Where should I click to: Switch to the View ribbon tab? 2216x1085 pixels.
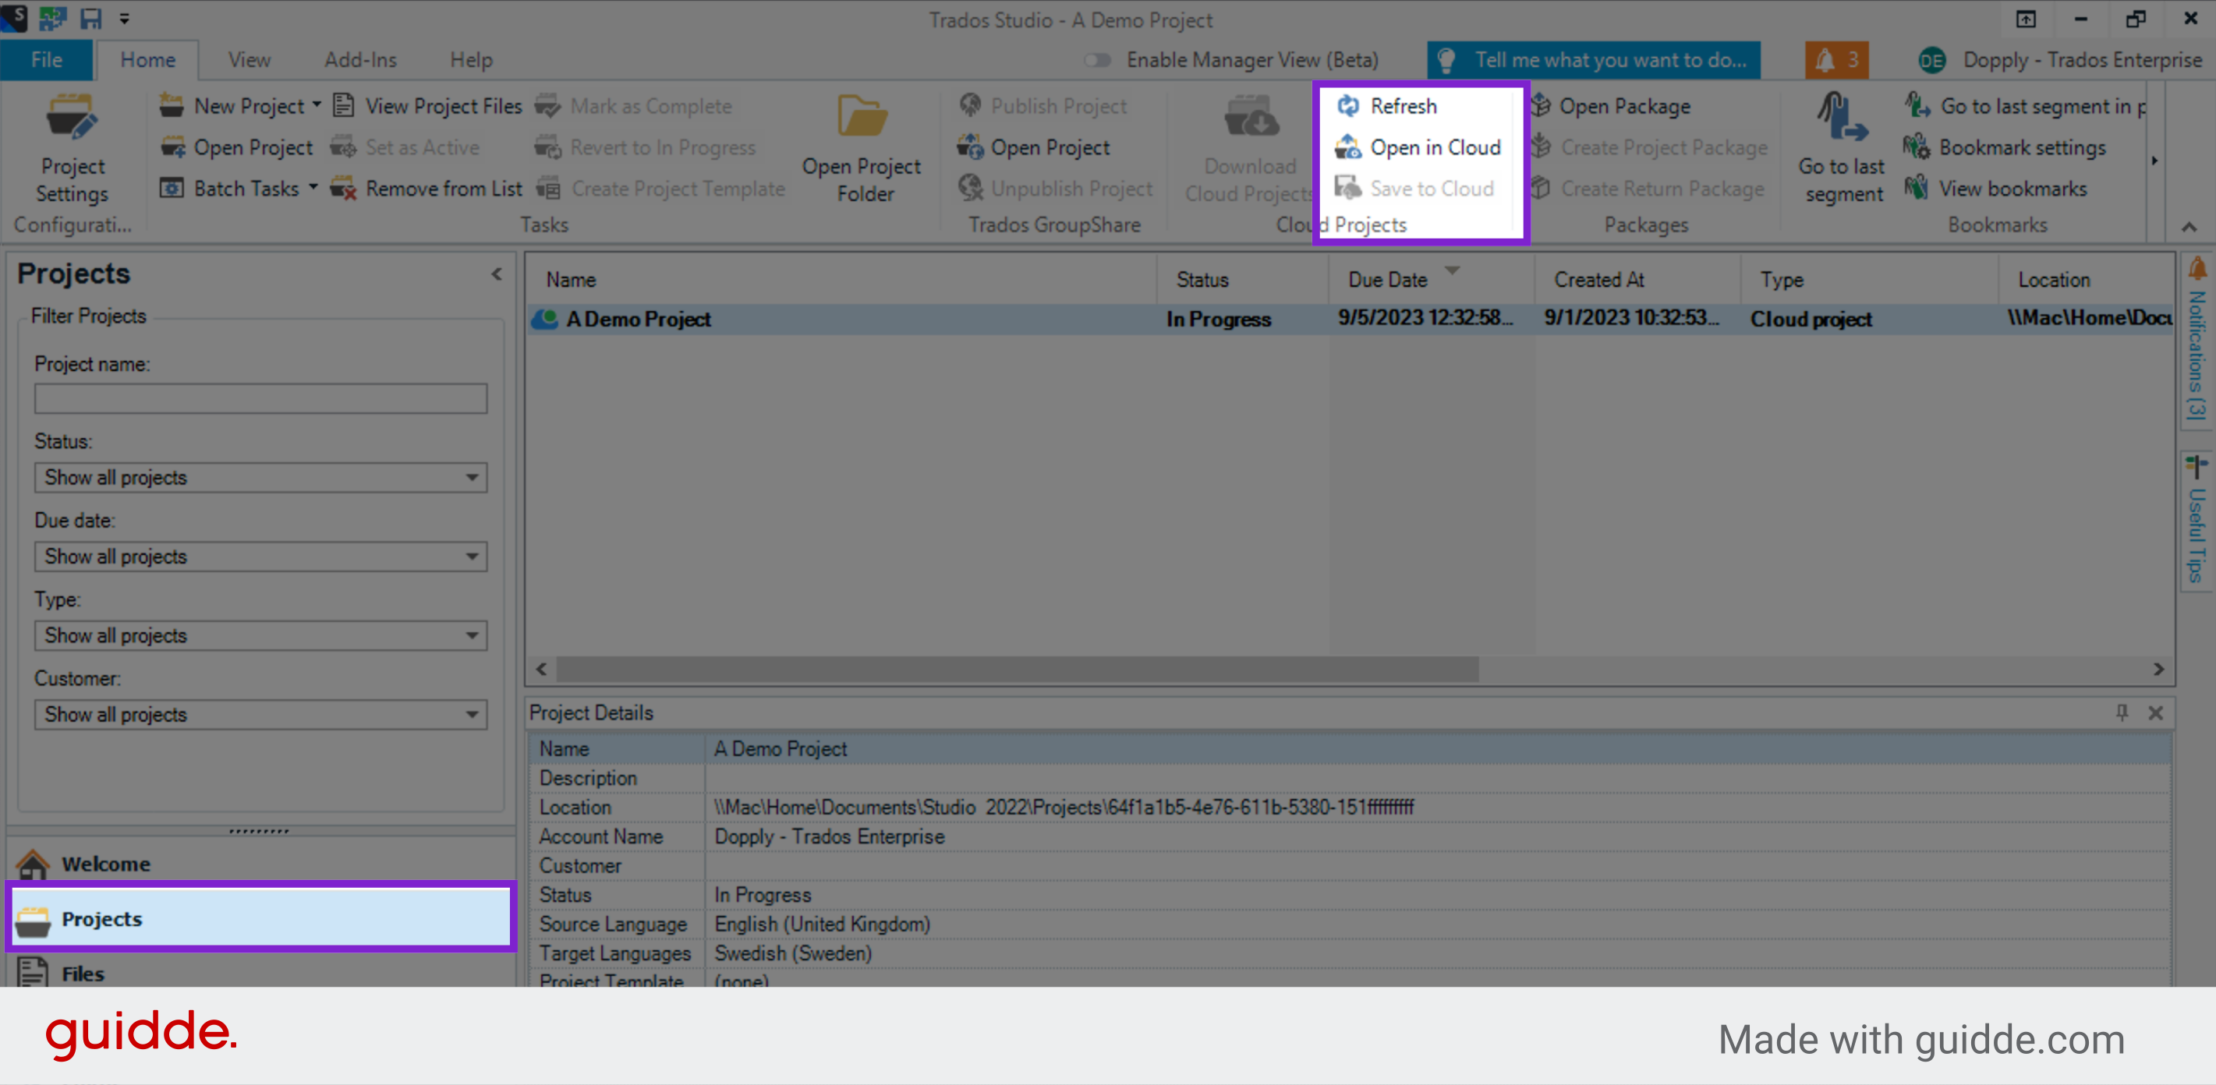click(250, 60)
